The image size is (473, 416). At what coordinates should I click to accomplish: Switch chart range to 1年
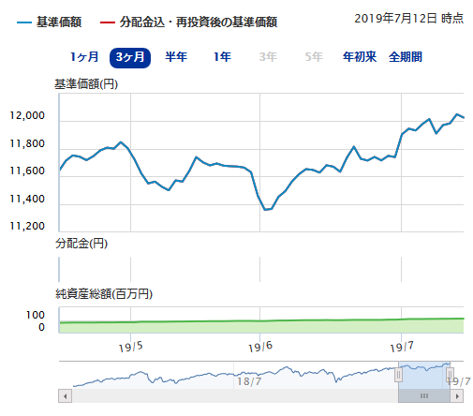point(222,57)
